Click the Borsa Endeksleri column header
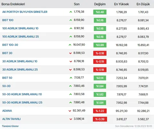 click(13, 4)
